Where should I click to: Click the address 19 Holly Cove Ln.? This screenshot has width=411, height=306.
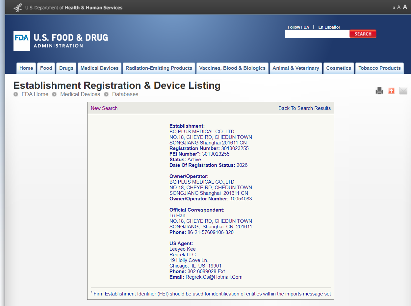click(190, 260)
